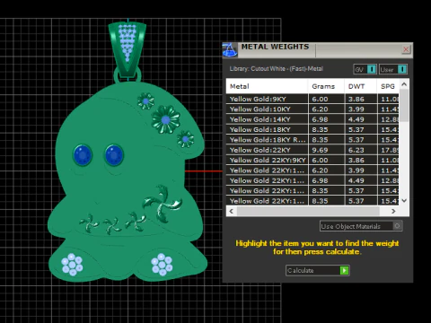Click the 6.23 DWT cell
The height and width of the screenshot is (323, 431).
point(361,150)
